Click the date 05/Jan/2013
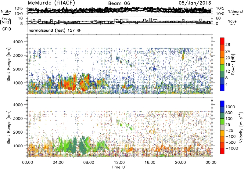 click(195, 3)
